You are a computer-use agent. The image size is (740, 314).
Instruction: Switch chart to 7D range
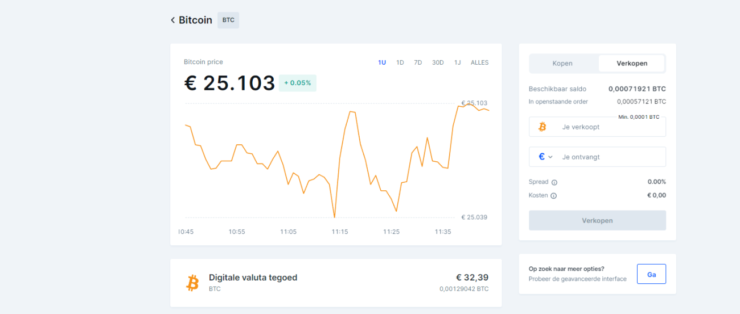tap(418, 62)
